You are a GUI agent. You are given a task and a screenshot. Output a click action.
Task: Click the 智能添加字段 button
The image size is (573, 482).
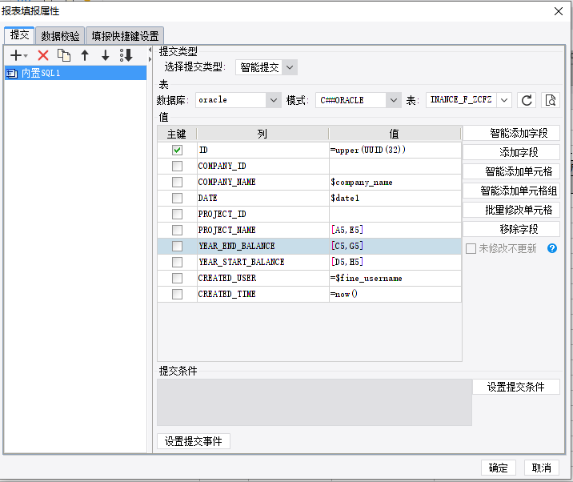click(511, 133)
